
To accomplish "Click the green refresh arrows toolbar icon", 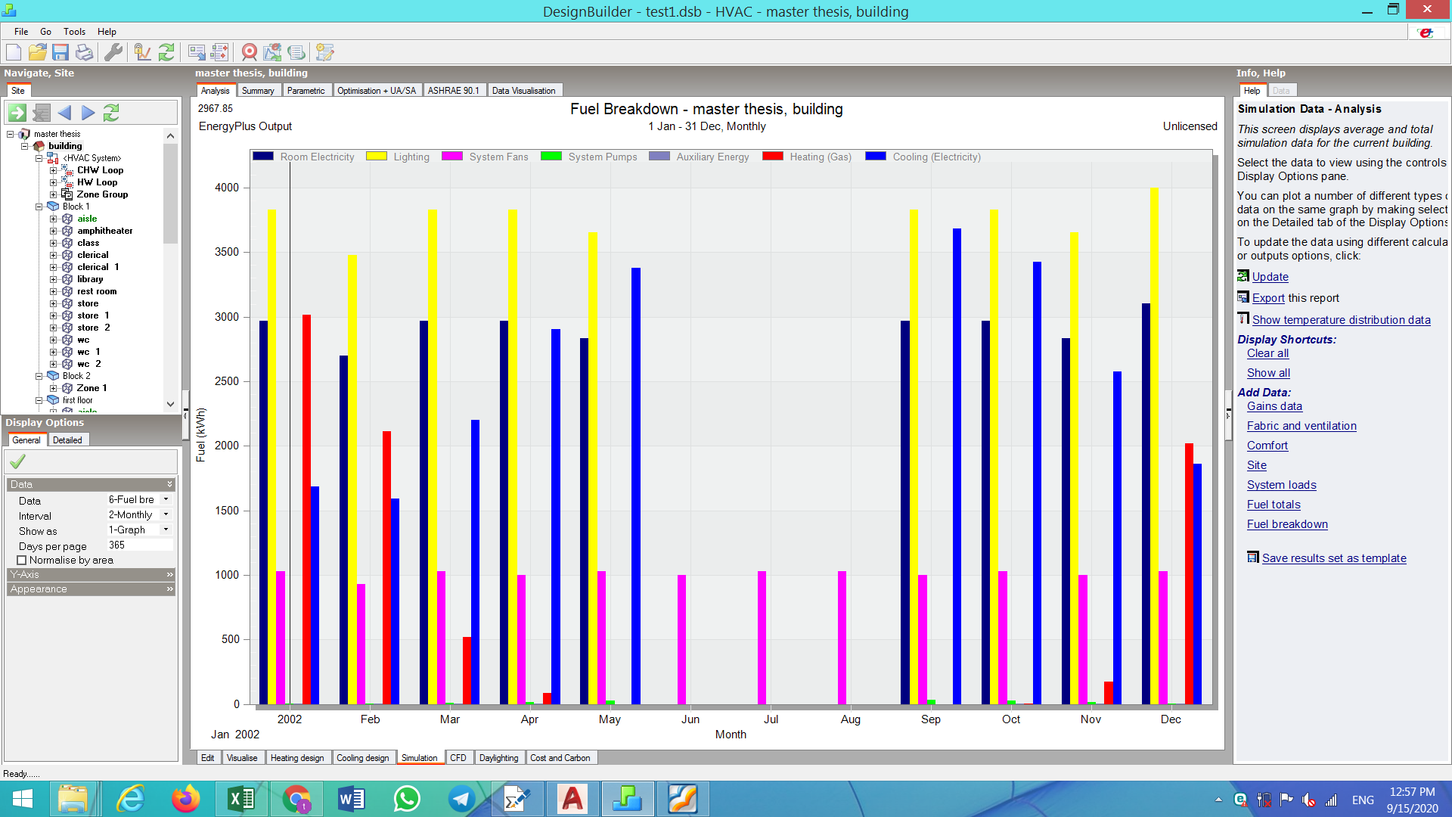I will pyautogui.click(x=166, y=52).
